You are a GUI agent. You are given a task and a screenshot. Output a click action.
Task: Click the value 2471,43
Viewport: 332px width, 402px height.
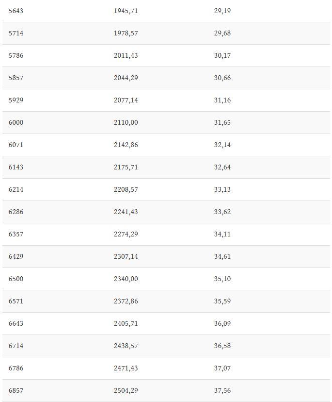[126, 368]
